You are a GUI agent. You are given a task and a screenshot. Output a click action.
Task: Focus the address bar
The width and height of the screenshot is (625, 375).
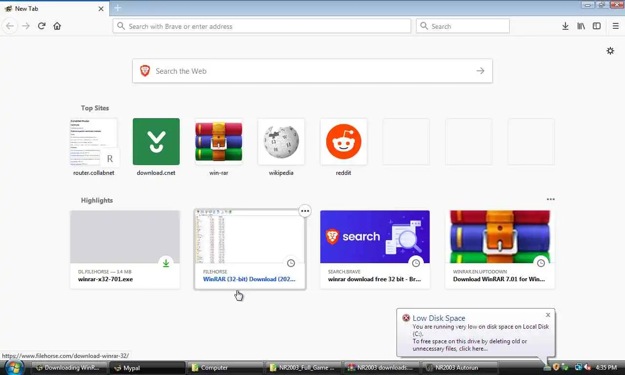click(262, 26)
